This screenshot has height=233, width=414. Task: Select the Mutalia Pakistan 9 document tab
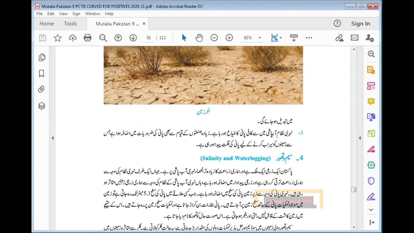click(117, 24)
